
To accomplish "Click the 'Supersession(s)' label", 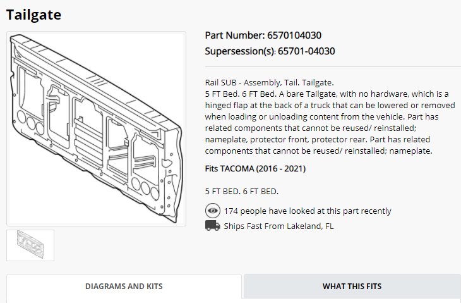I will [240, 51].
